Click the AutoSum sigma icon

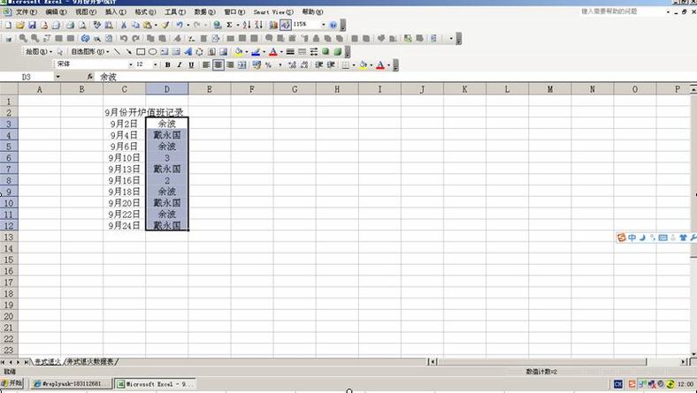(229, 26)
